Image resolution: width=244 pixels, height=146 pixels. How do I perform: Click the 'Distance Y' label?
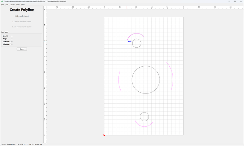[x=7, y=44]
